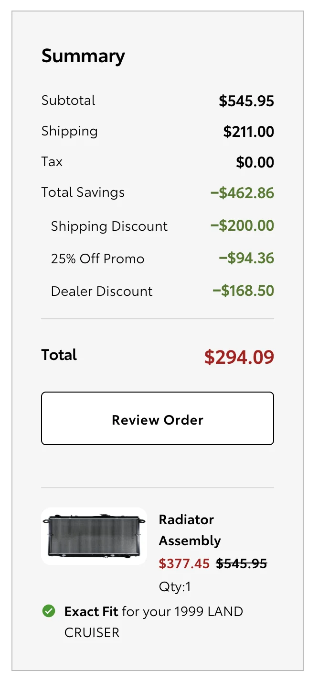Screen dimensions: 319x675
Task: Click the red $294.09 total amount
Action: coord(239,357)
